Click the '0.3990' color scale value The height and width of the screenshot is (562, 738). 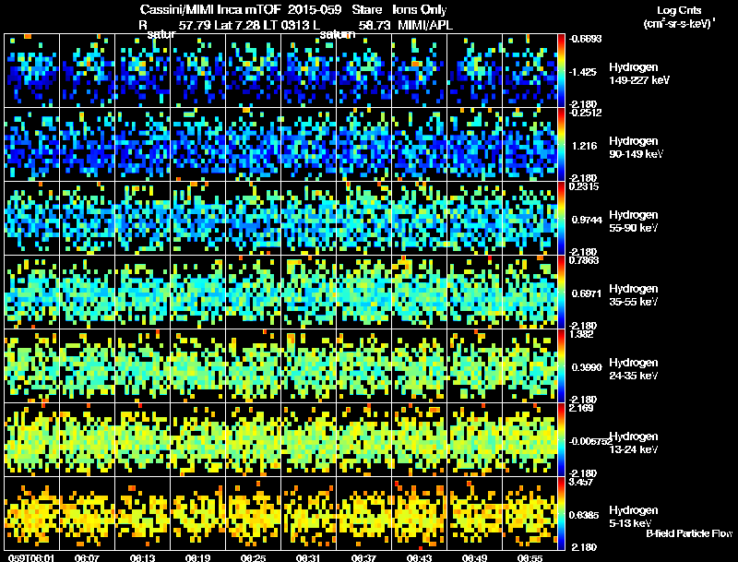click(x=587, y=367)
